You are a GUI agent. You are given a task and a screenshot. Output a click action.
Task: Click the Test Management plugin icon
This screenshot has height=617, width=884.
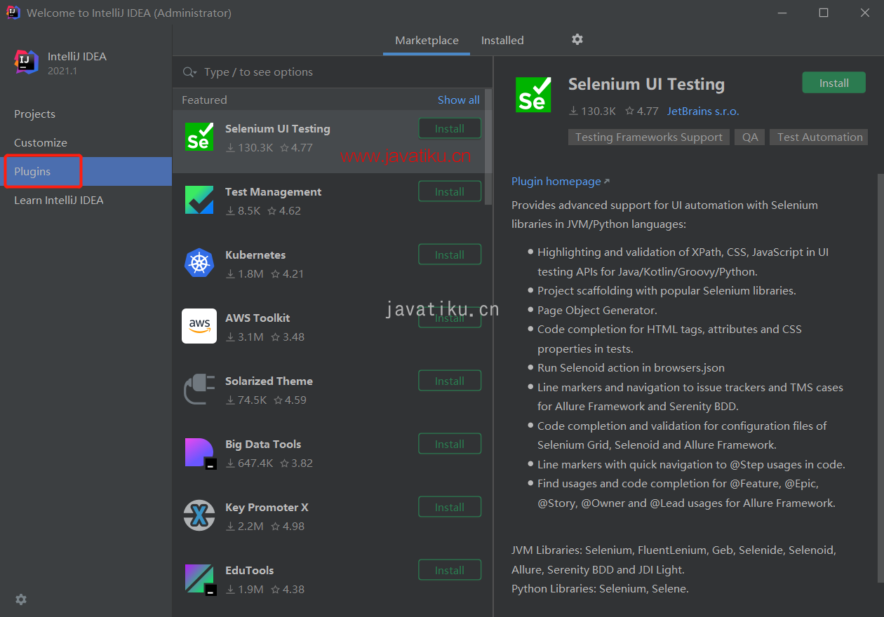pyautogui.click(x=199, y=200)
